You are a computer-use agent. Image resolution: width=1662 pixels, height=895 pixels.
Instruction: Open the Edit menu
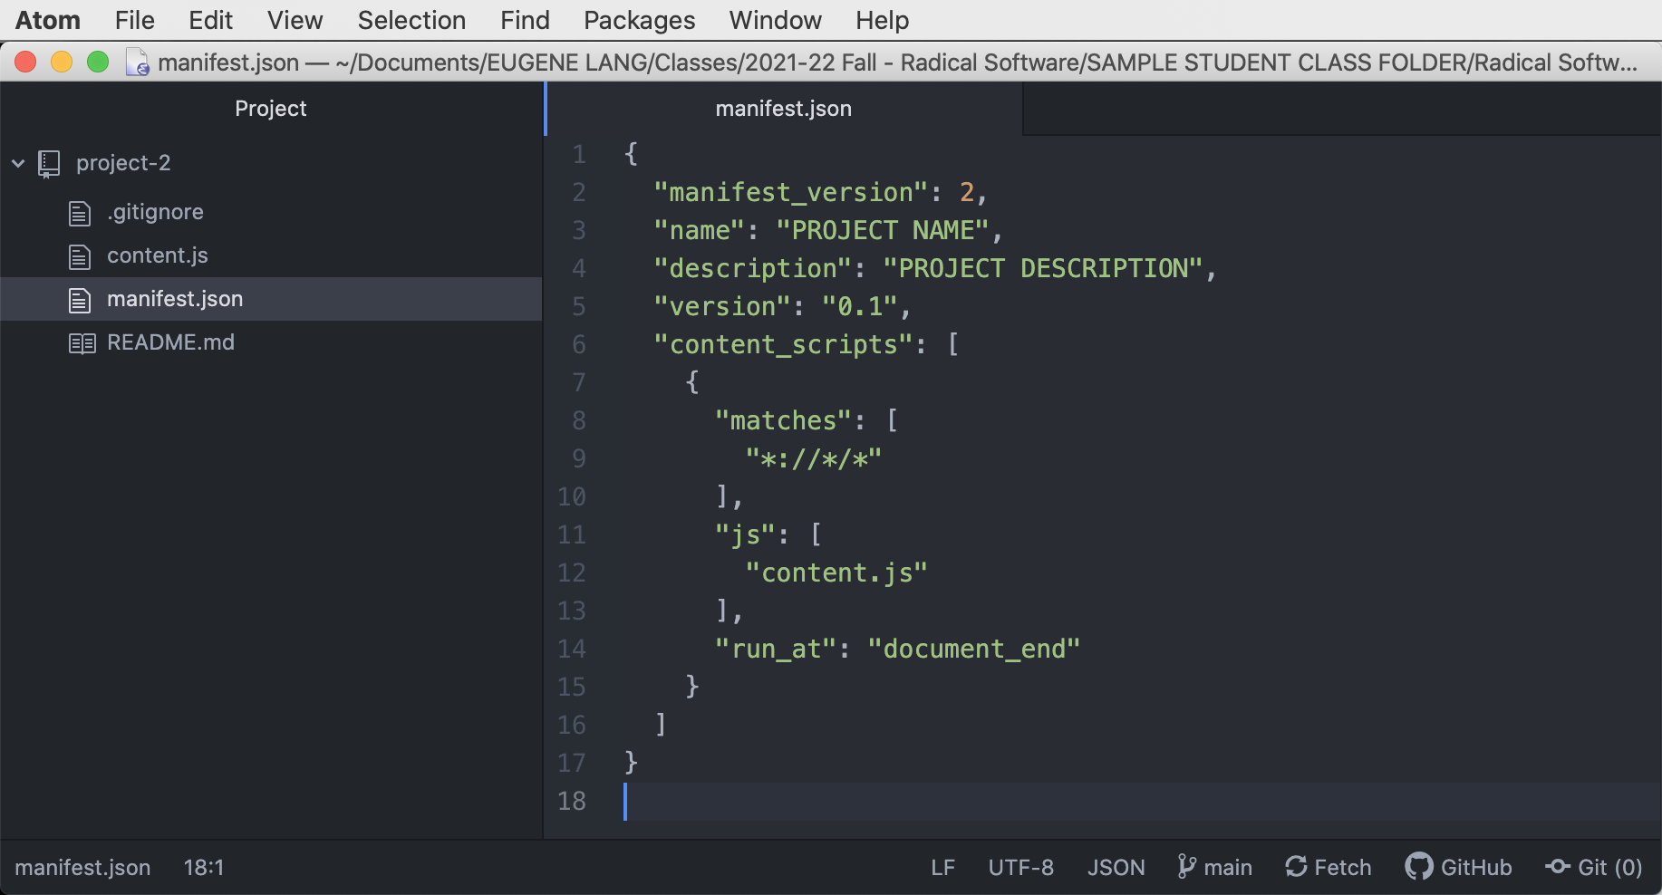(x=210, y=20)
